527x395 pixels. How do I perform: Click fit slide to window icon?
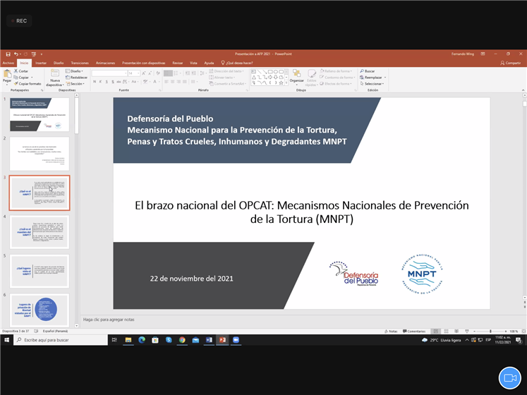coord(523,331)
